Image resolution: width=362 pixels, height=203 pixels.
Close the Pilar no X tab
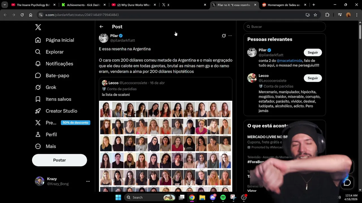click(255, 5)
